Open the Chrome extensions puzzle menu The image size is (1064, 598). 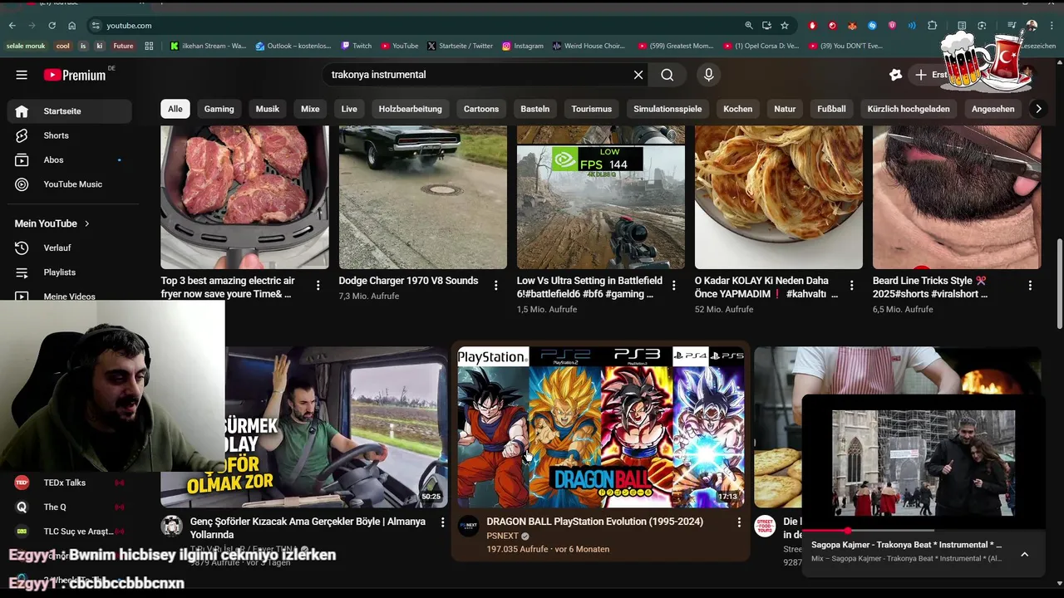pos(932,26)
